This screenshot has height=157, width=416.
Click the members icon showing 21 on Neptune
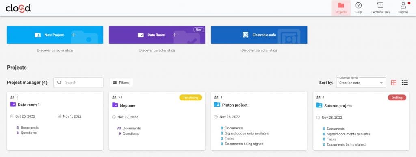[114, 97]
